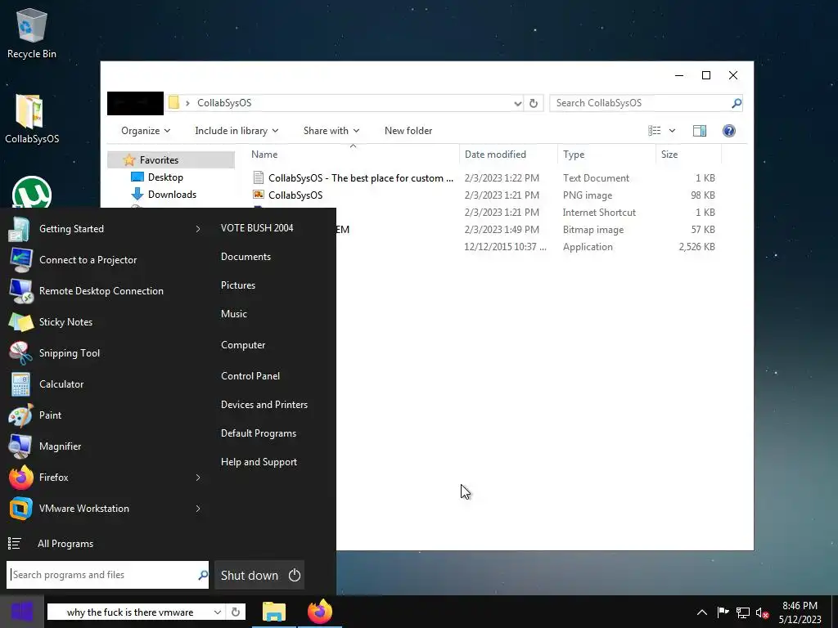Open the Recycle Bin desktop icon
Image resolution: width=838 pixels, height=628 pixels.
32,33
